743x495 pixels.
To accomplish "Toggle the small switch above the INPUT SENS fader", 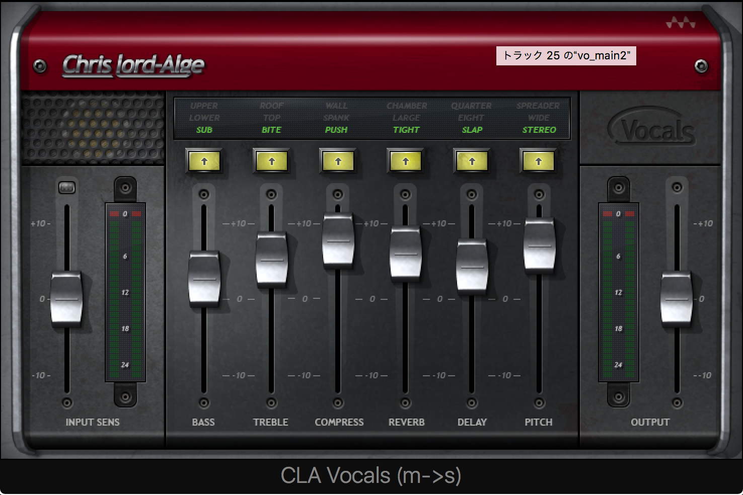I will 67,187.
